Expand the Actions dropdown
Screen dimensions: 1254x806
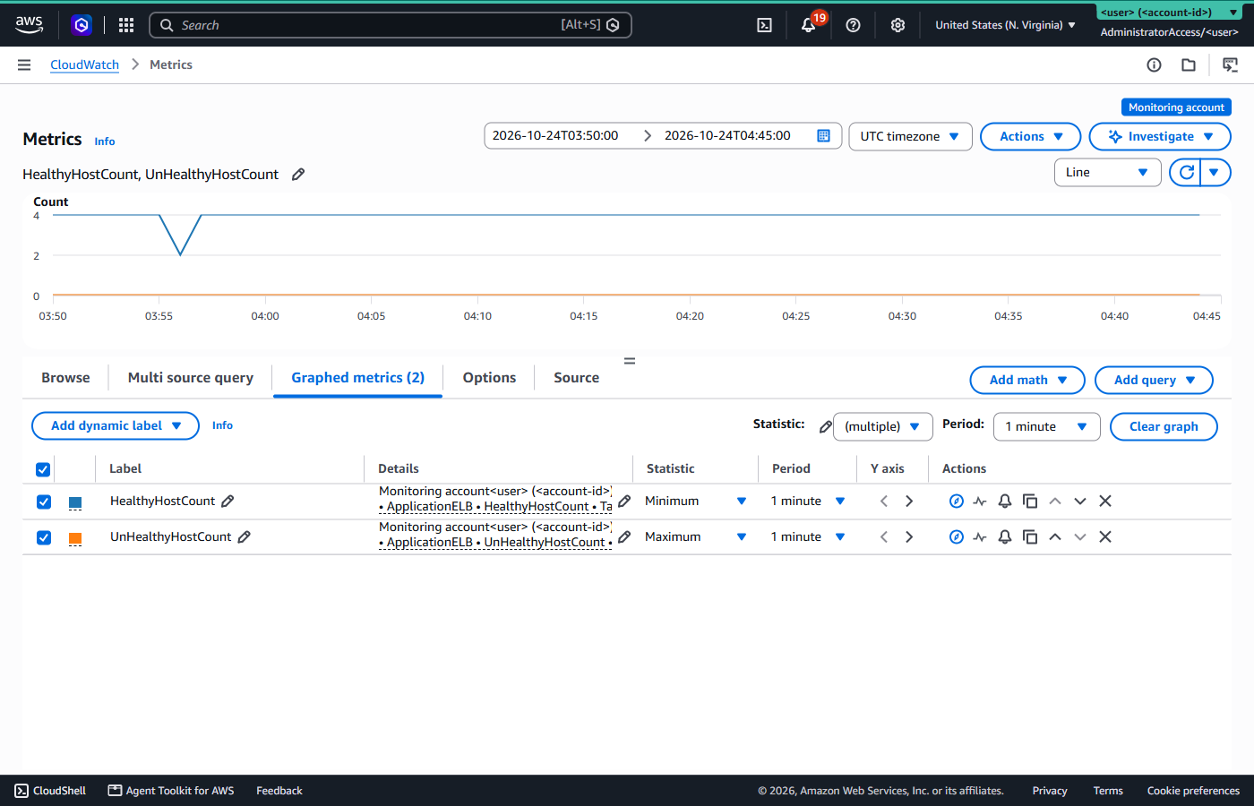pos(1031,136)
